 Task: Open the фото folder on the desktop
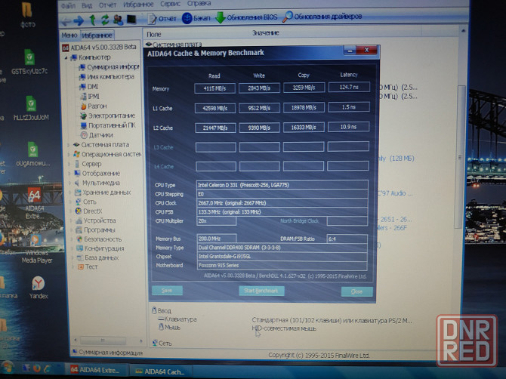coord(28,15)
